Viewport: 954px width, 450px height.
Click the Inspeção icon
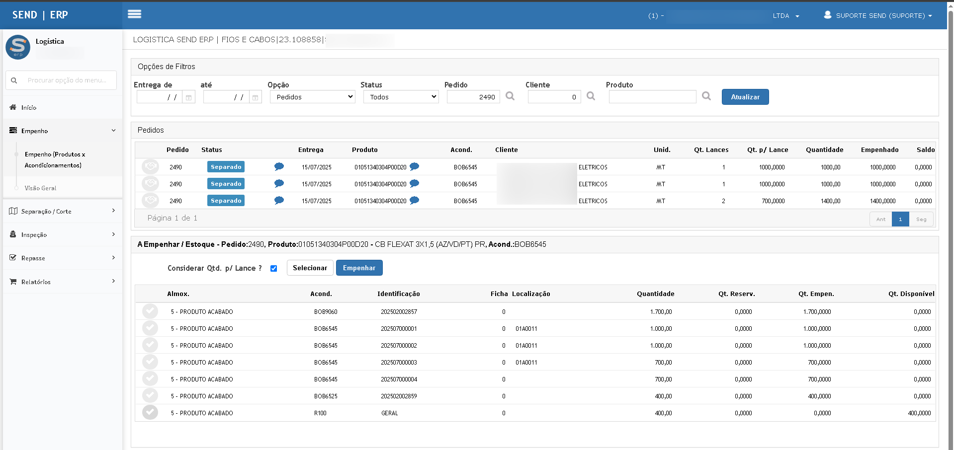coord(13,234)
